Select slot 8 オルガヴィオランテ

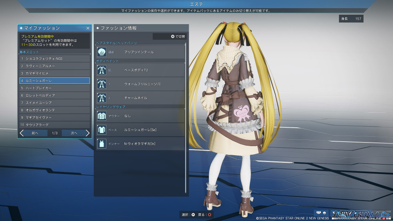(x=54, y=110)
